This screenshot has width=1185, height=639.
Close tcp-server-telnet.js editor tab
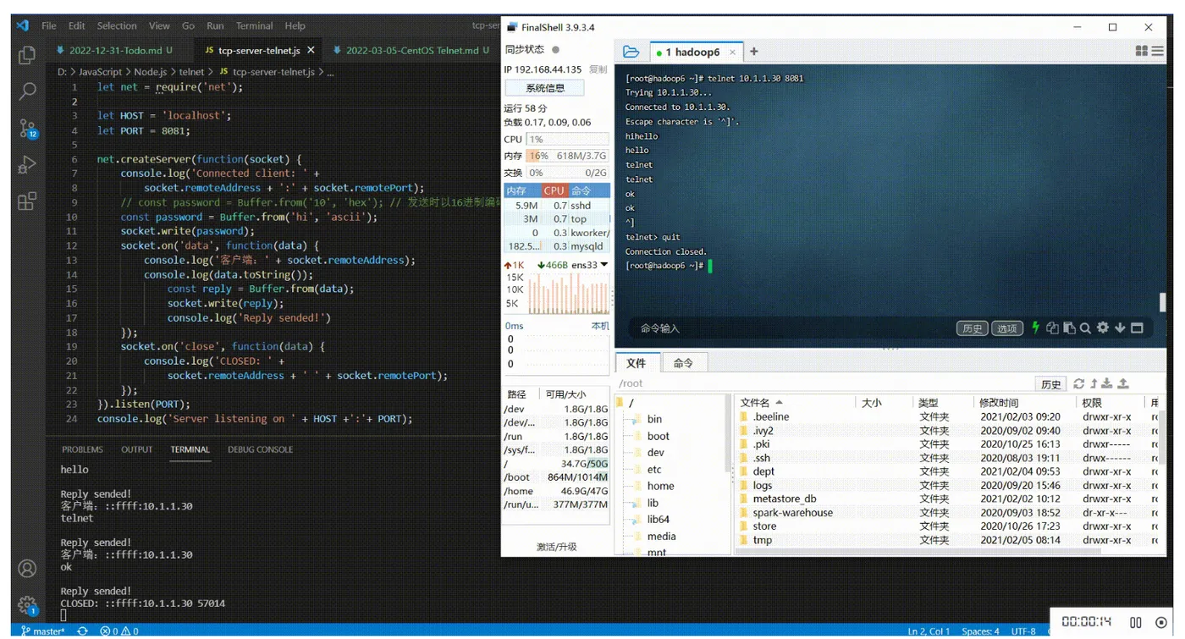(x=311, y=50)
